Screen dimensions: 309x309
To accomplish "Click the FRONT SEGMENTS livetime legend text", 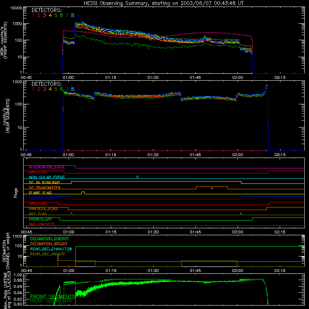I will (53, 297).
